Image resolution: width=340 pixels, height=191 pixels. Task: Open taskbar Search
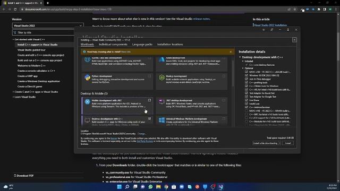[127, 187]
